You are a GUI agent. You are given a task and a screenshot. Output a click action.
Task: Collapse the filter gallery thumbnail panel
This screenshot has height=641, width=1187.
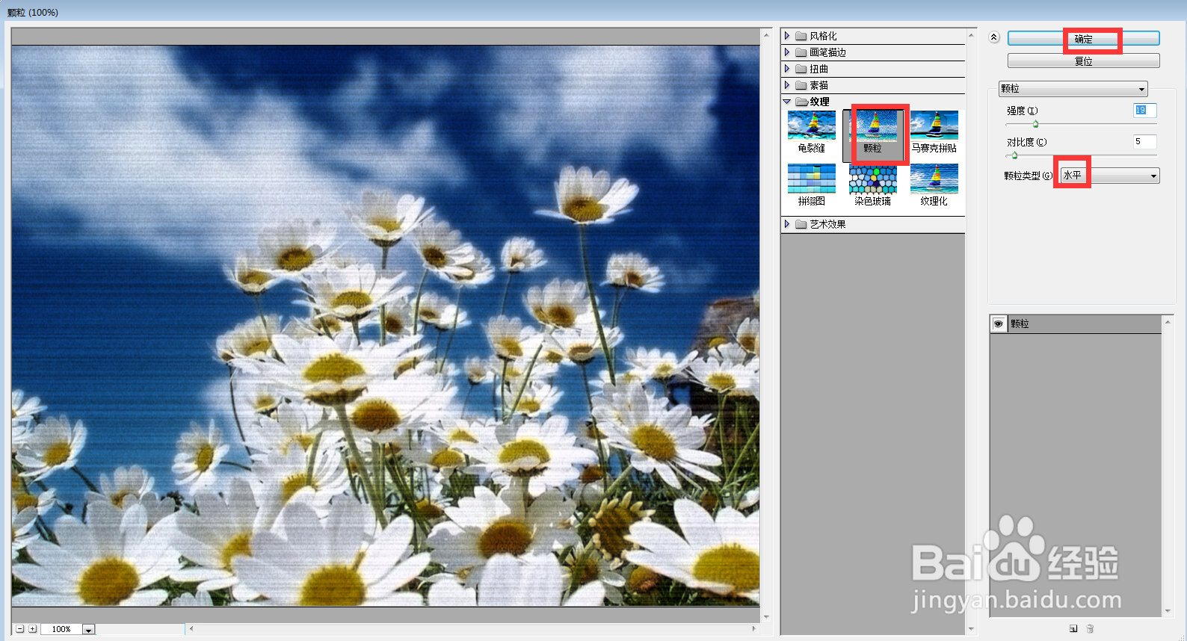[x=994, y=37]
